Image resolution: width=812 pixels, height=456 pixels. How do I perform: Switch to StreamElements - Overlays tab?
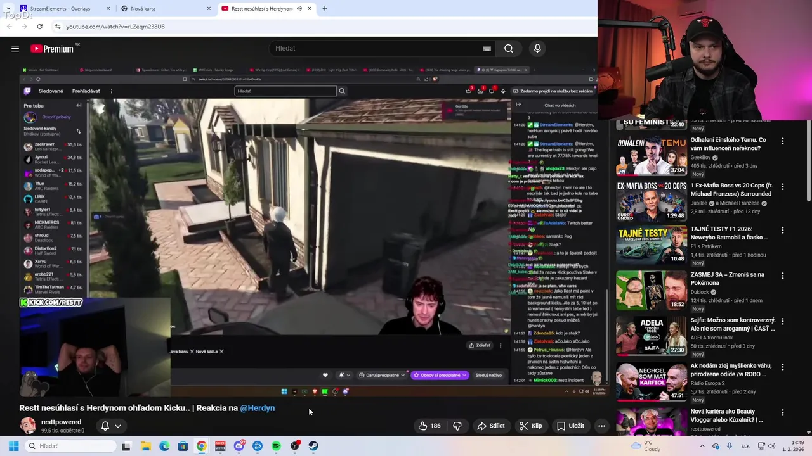coord(65,9)
